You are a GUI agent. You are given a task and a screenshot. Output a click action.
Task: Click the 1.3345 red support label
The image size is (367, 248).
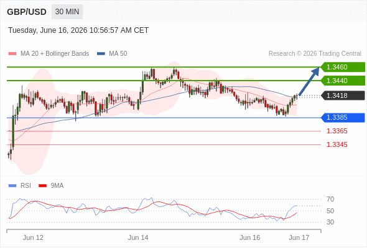tap(337, 144)
